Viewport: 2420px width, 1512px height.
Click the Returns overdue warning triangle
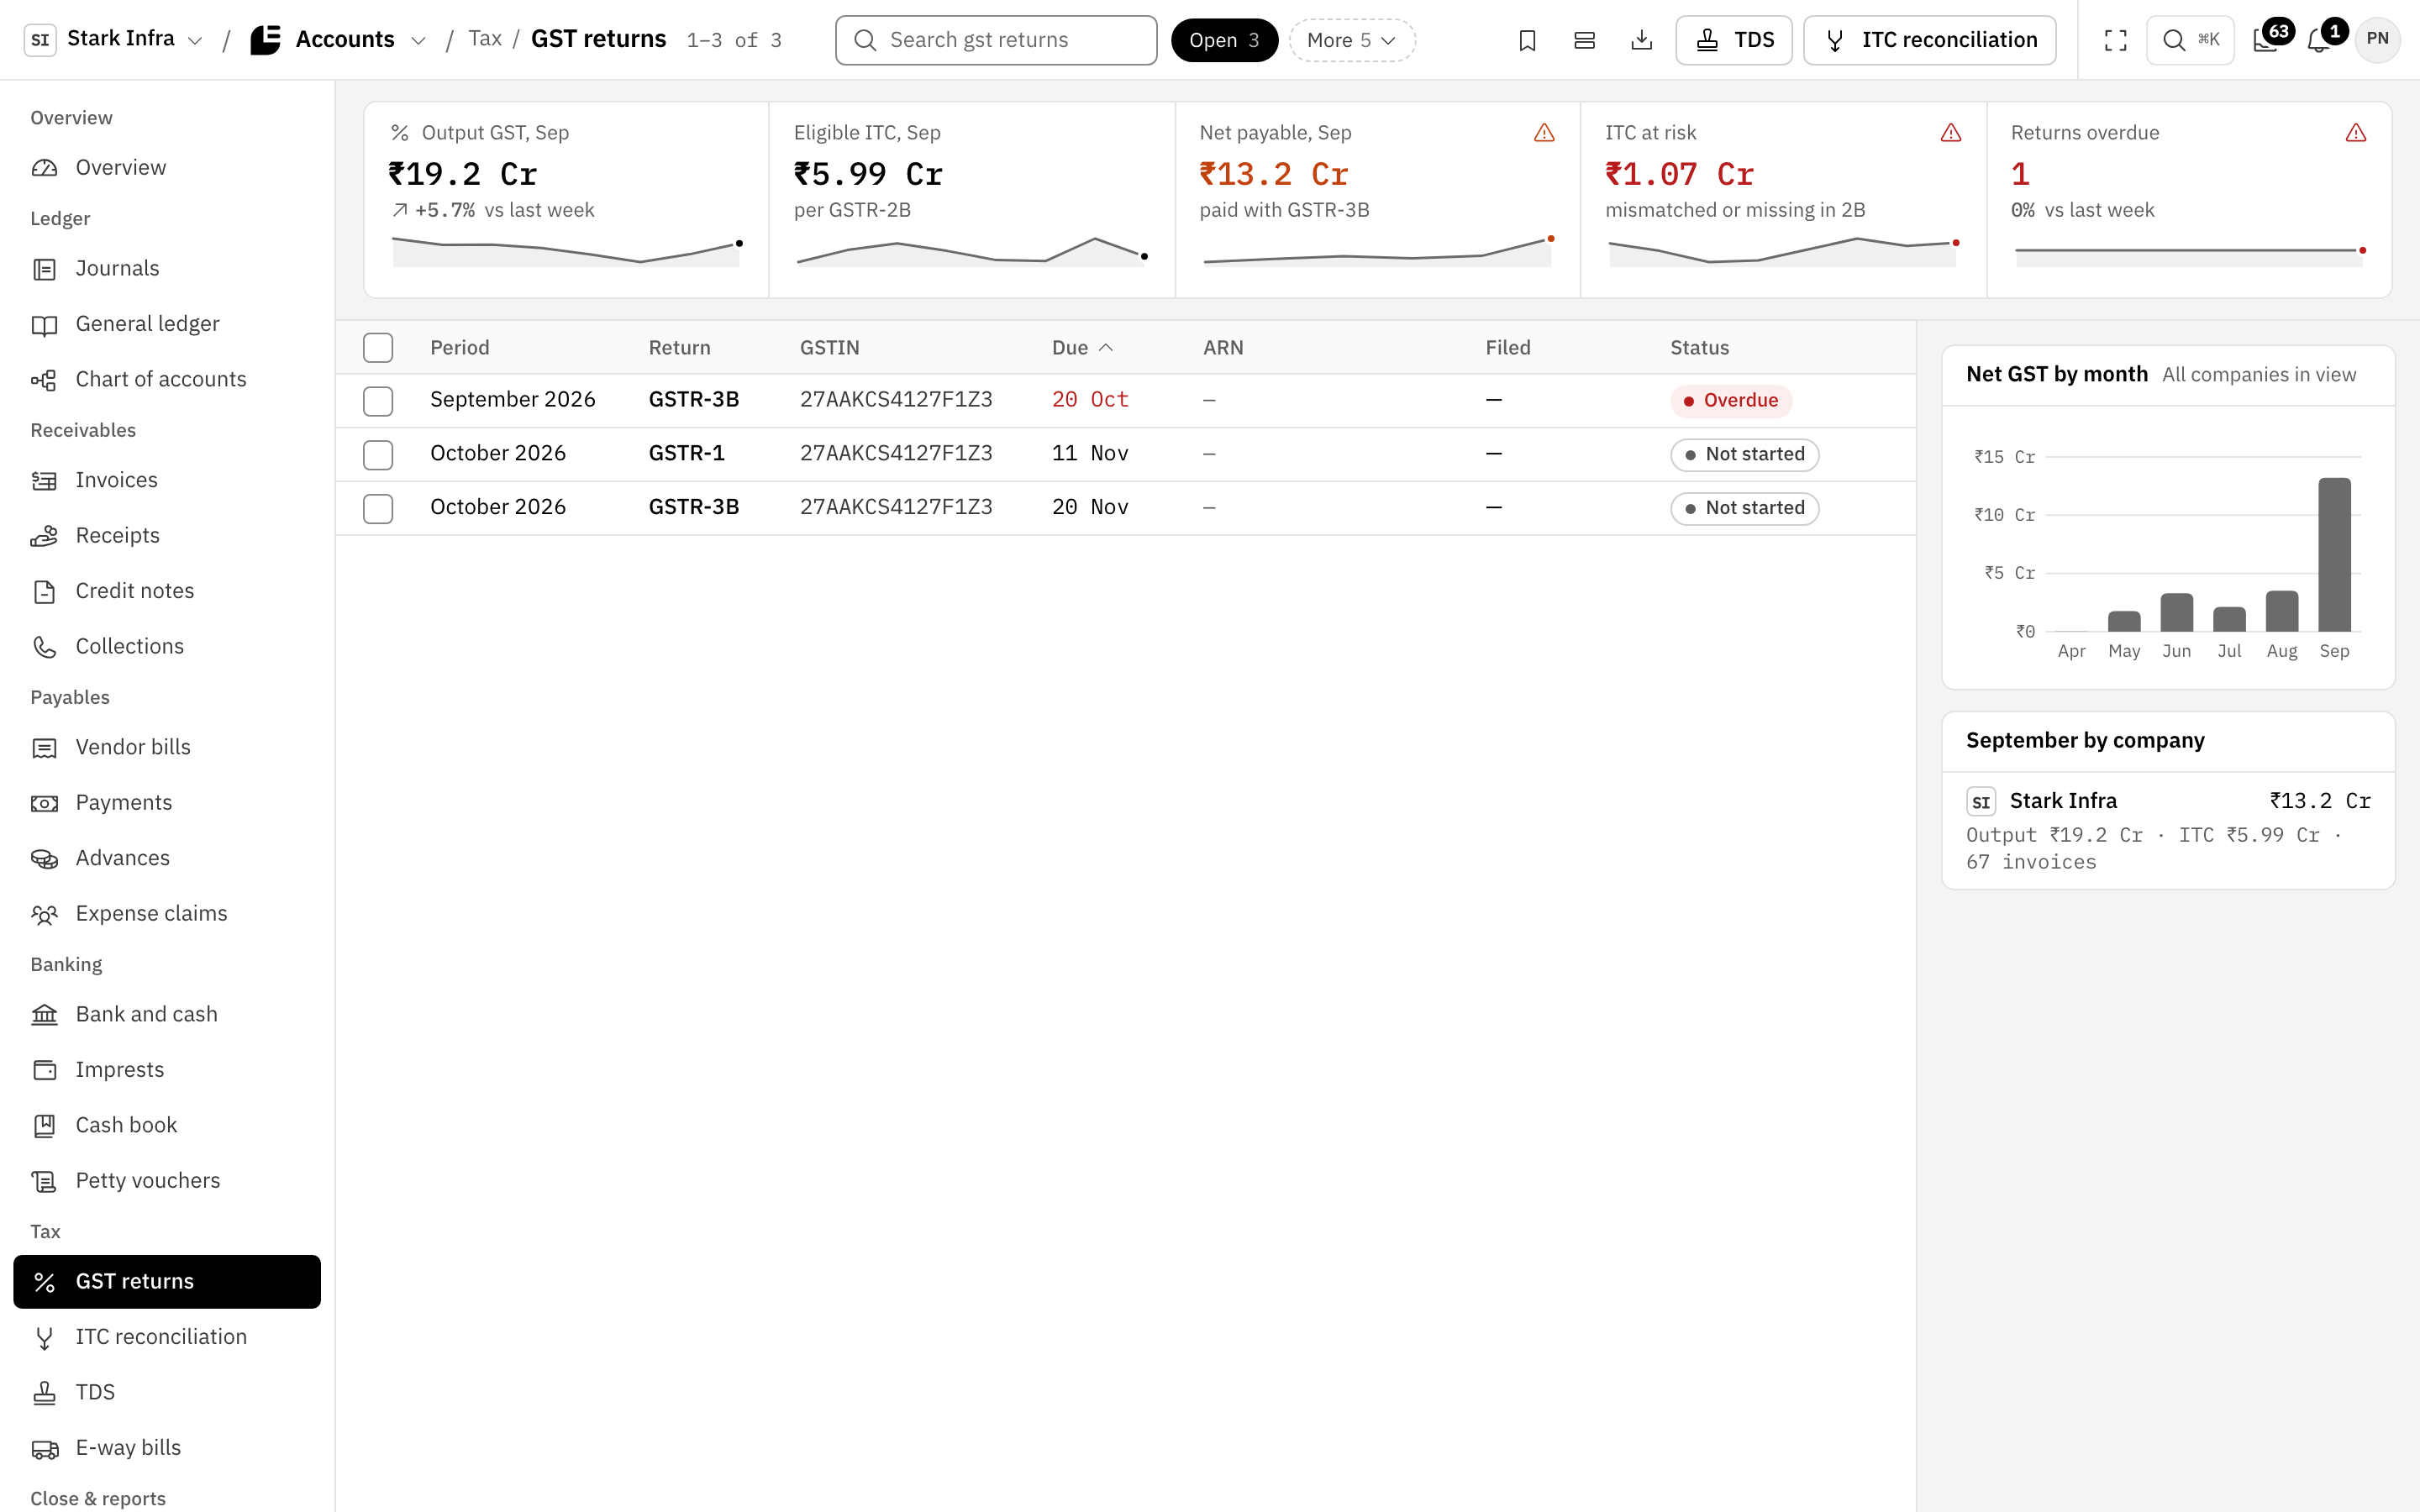point(2356,133)
